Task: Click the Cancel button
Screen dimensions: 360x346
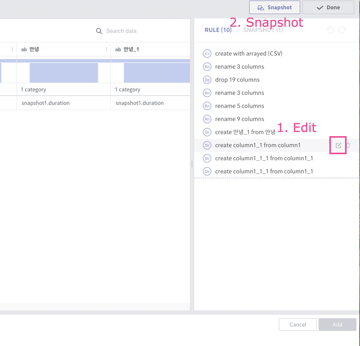Action: point(297,324)
